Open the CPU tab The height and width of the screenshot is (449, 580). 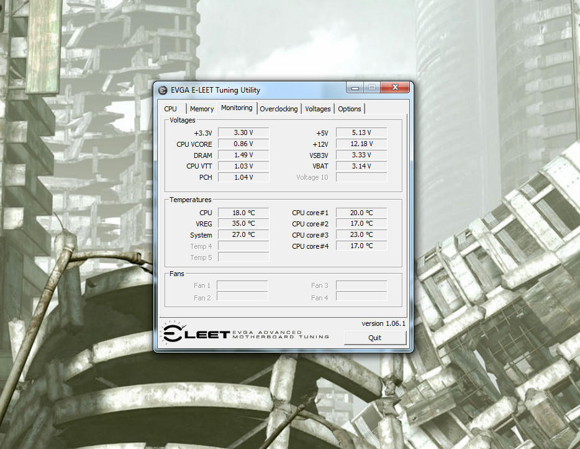coord(171,109)
